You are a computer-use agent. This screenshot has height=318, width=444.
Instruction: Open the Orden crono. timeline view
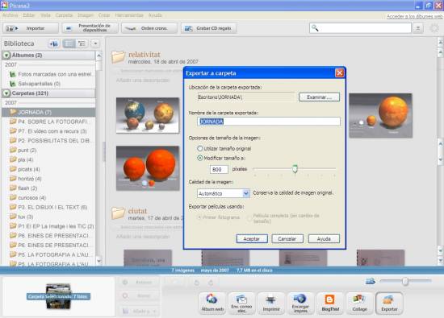click(149, 28)
